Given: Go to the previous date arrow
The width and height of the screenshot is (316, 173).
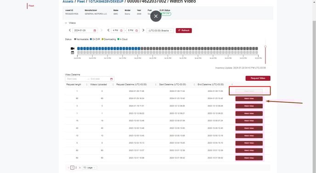Looking at the screenshot, I should click(x=70, y=30).
